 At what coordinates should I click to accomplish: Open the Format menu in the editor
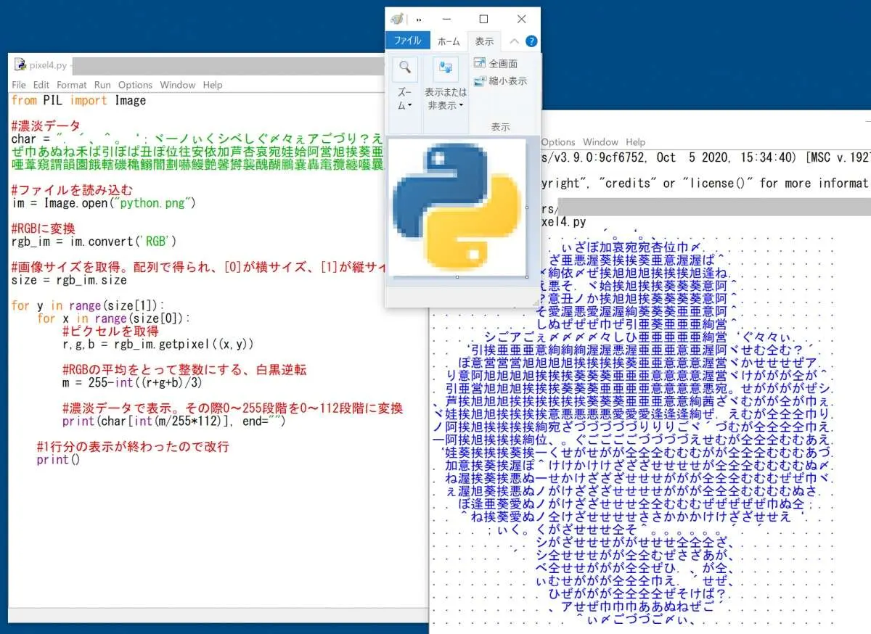coord(72,85)
